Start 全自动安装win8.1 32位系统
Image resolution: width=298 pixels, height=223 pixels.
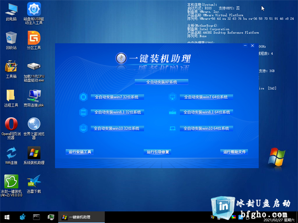[117, 112]
